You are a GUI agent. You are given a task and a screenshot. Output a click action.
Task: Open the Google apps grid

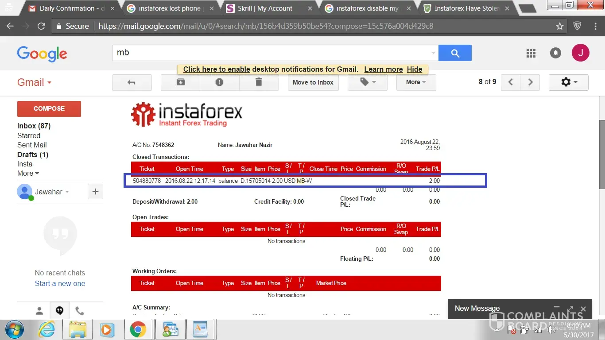(531, 53)
